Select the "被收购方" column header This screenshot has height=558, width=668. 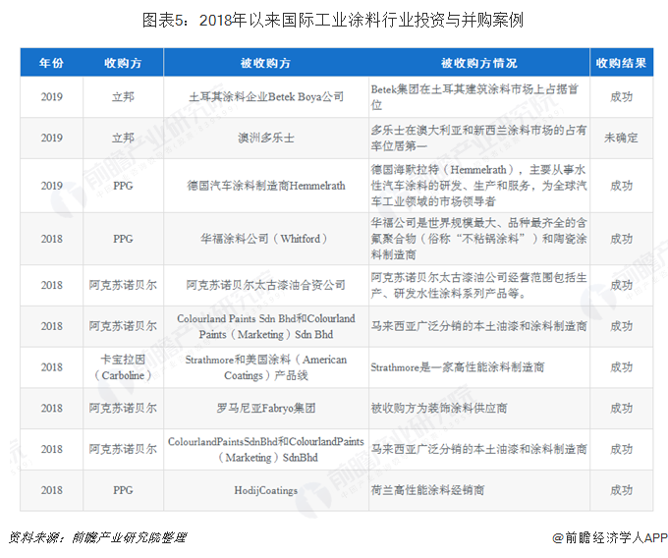265,63
